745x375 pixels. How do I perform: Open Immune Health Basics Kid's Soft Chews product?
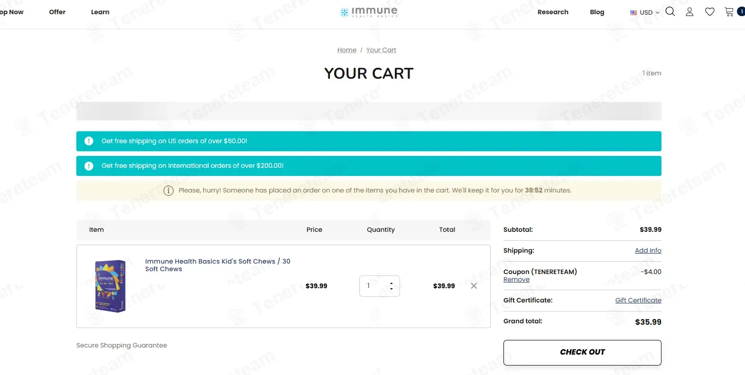click(x=218, y=265)
